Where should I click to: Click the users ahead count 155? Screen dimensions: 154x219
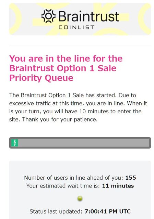click(x=131, y=178)
